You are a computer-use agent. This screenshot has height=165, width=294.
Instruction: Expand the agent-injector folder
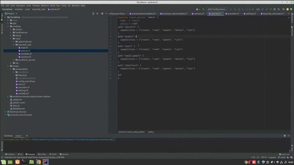[13, 42]
